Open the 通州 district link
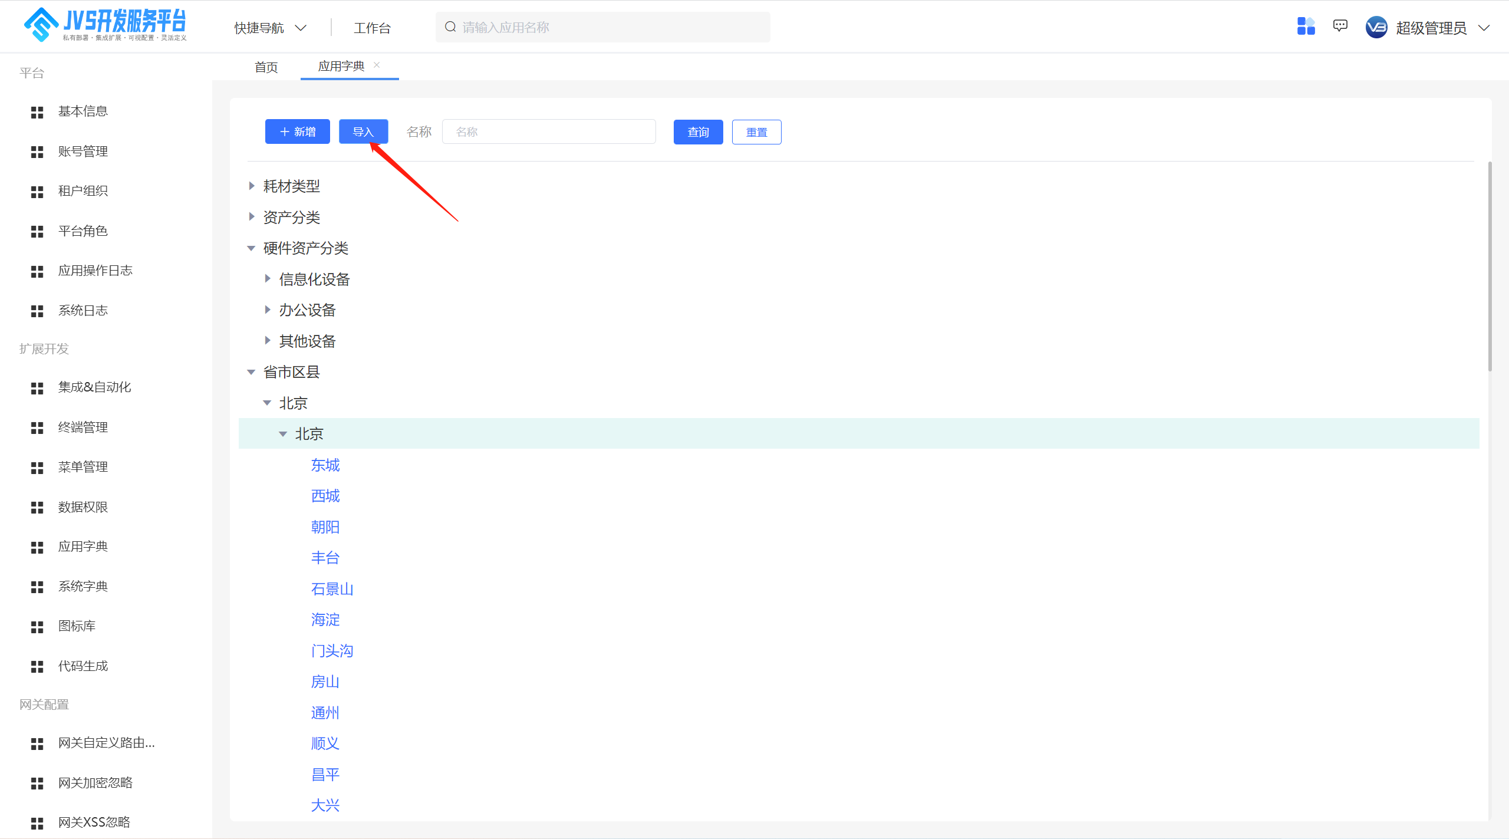Screen dimensions: 1509x839 point(325,713)
